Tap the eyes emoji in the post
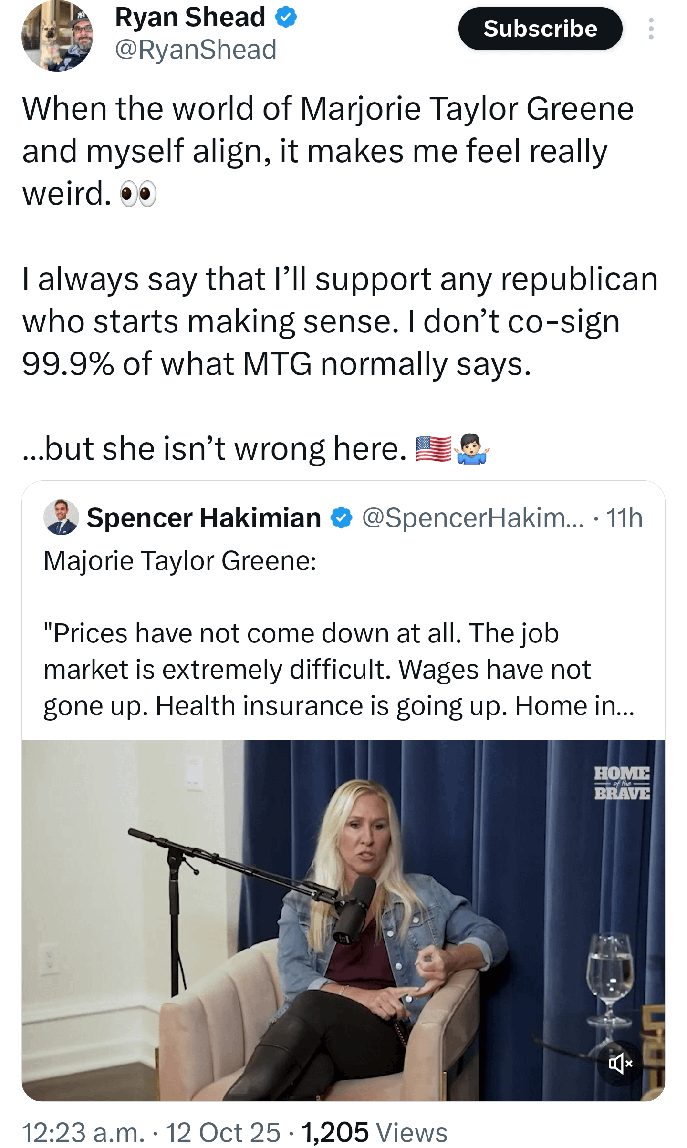 (x=138, y=194)
